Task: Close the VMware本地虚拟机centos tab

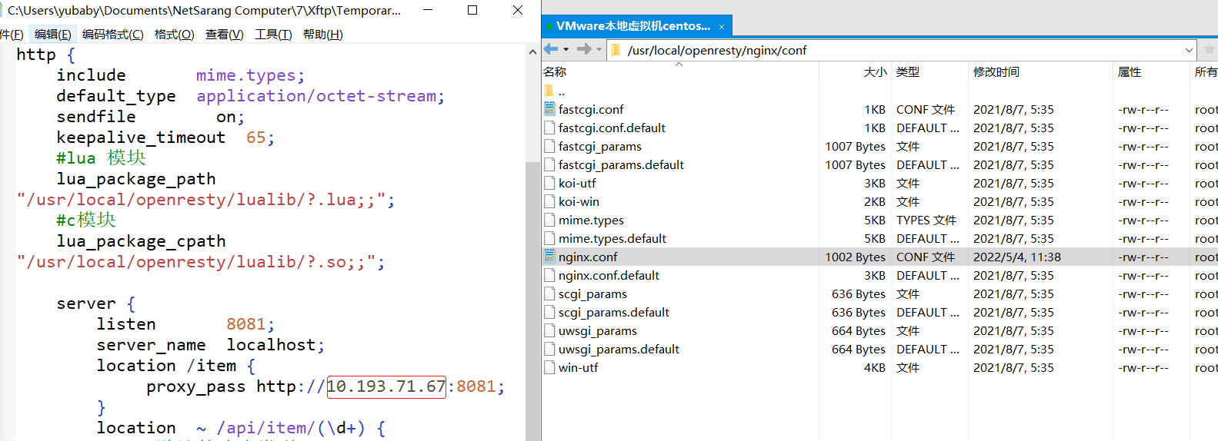Action: coord(722,27)
